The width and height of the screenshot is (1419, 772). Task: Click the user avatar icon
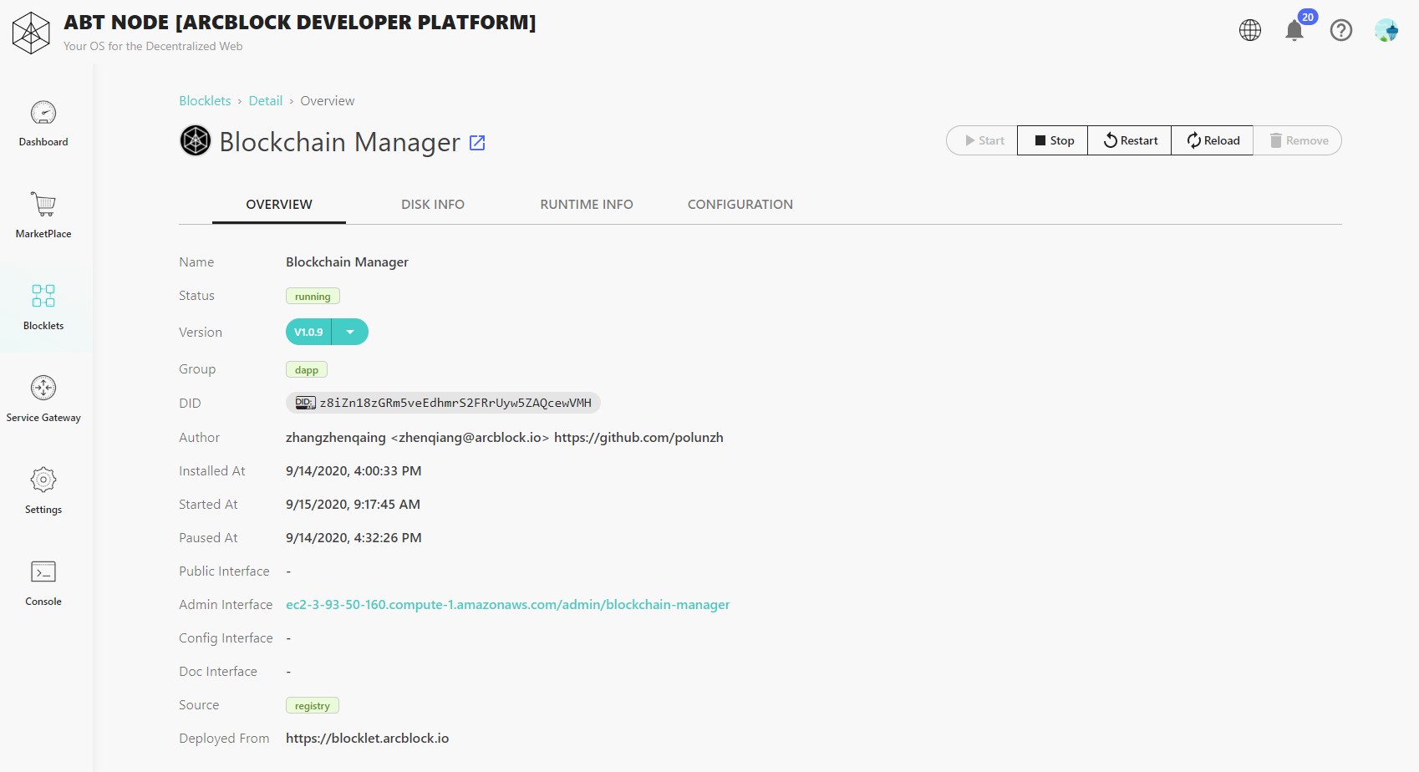[x=1386, y=31]
